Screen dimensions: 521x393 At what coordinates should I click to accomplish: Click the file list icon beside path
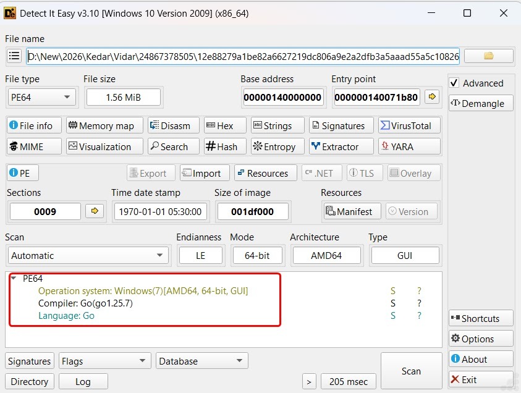pos(14,56)
